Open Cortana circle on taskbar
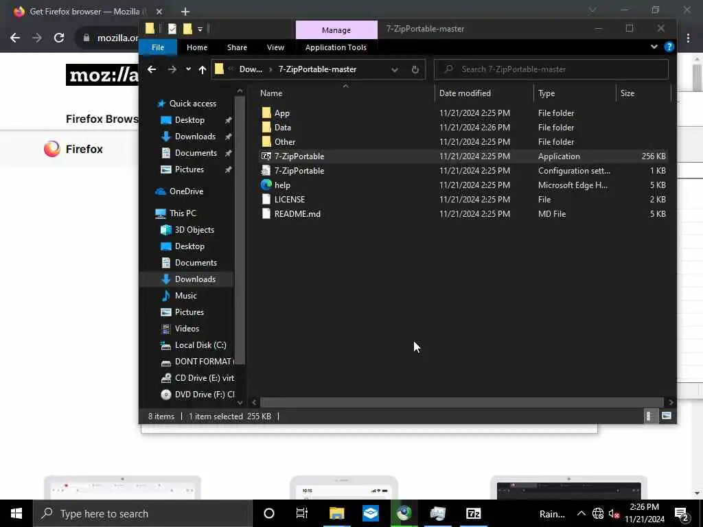The width and height of the screenshot is (703, 527). [269, 513]
